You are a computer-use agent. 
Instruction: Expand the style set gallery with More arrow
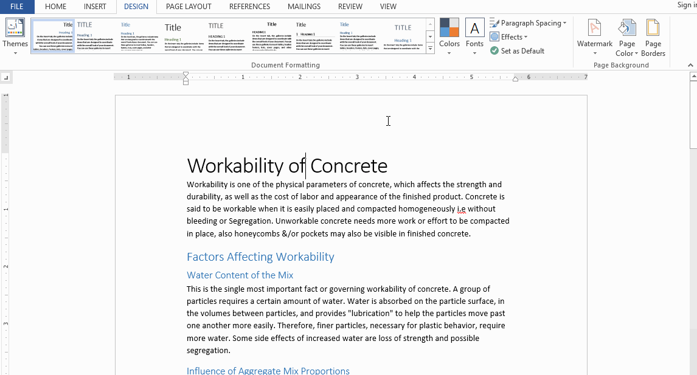point(430,48)
